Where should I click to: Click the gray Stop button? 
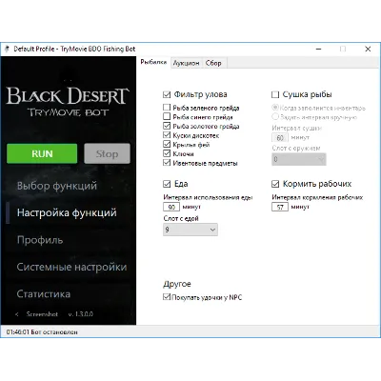coord(107,153)
